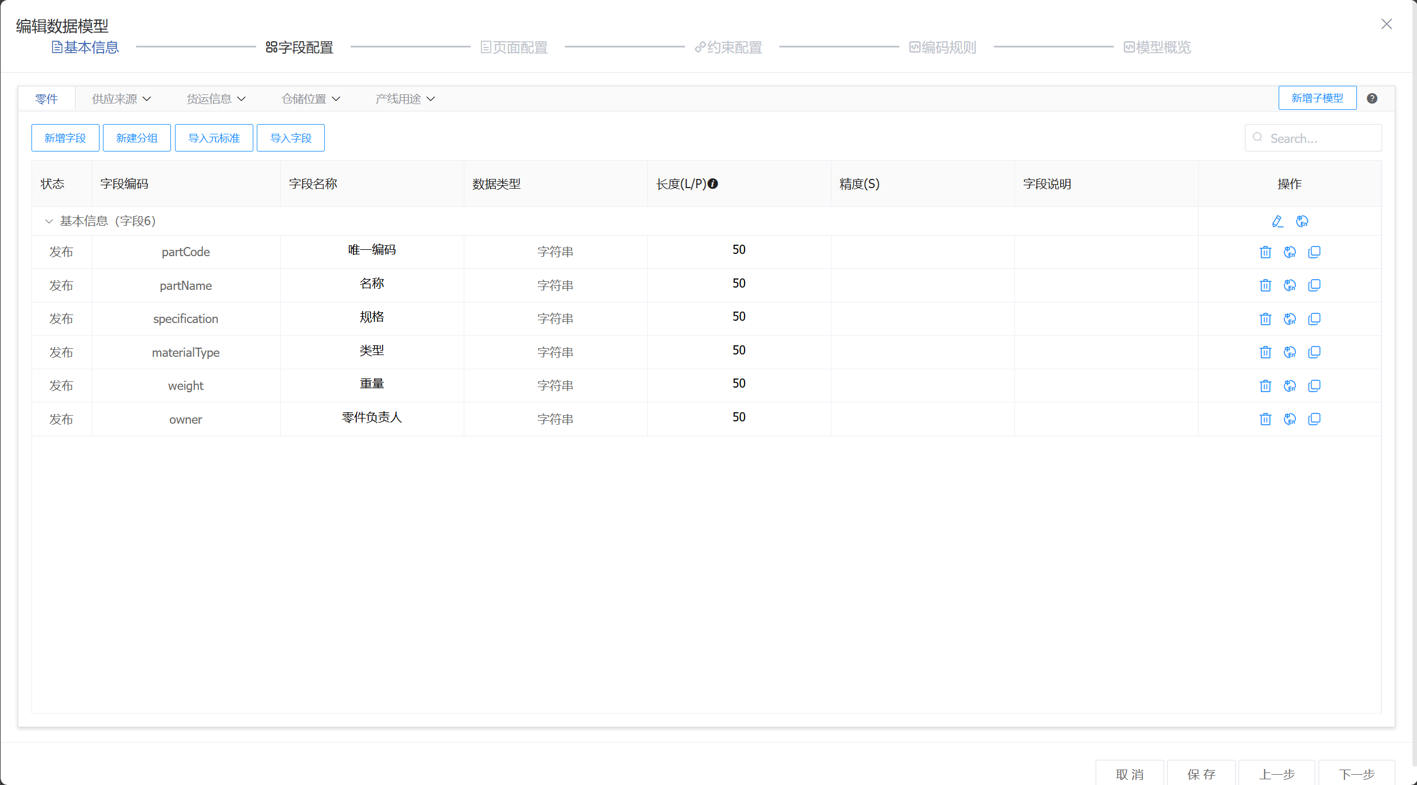Open translation for specification field
This screenshot has width=1417, height=785.
pyautogui.click(x=1289, y=319)
